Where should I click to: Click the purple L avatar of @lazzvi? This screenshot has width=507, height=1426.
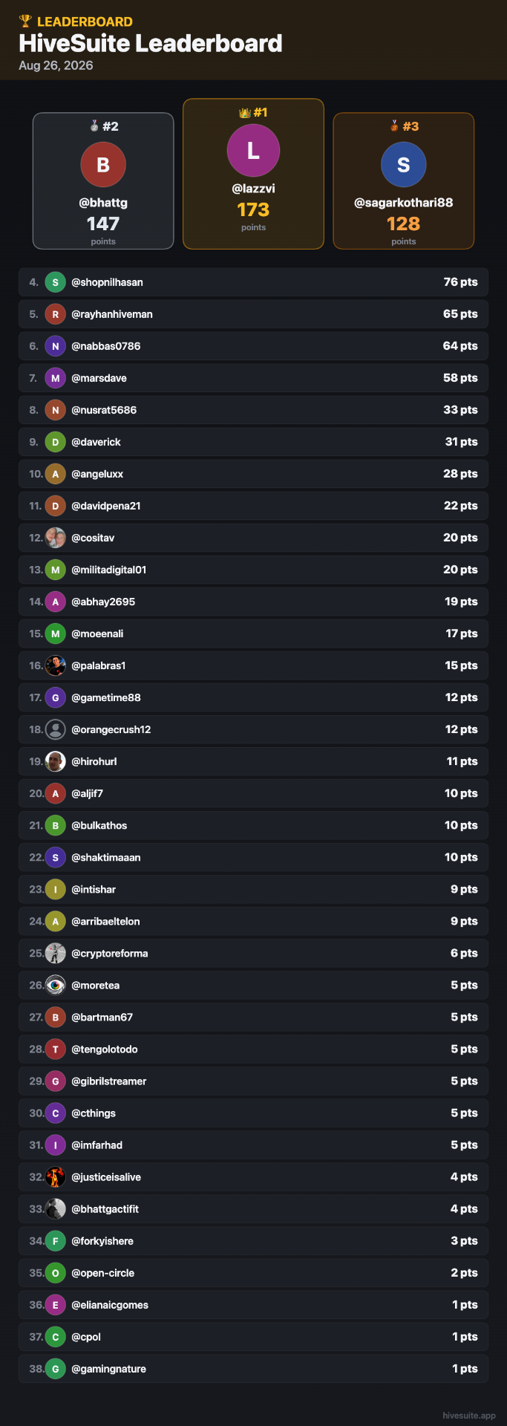coord(253,151)
